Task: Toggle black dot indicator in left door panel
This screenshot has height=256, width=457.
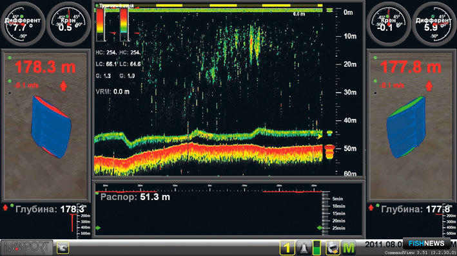Action: pyautogui.click(x=10, y=93)
